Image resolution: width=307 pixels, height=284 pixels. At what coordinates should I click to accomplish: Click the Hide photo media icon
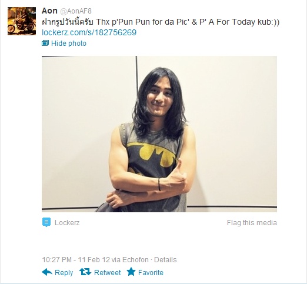(45, 43)
